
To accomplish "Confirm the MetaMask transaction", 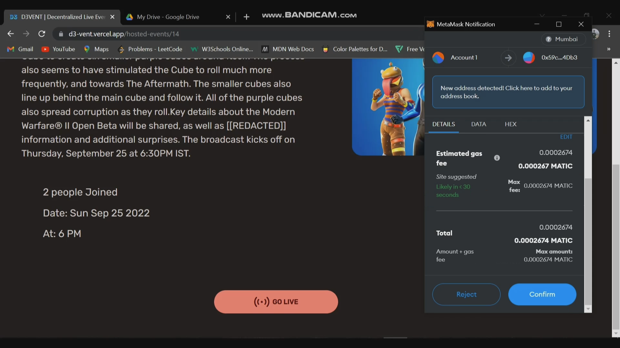I will [542, 294].
